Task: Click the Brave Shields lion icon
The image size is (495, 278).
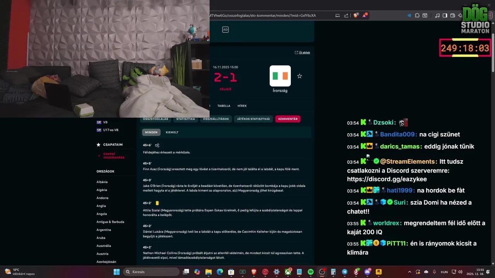Action: 356,15
